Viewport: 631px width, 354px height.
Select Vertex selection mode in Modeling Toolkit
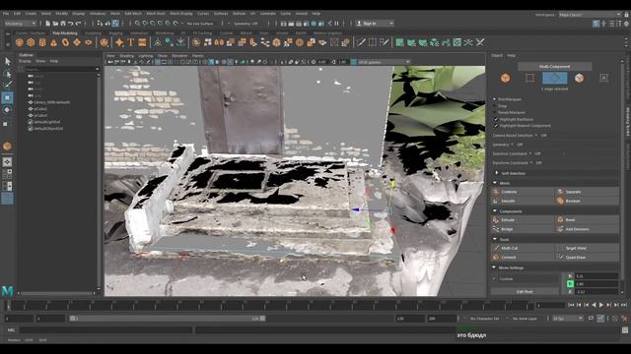coord(529,78)
